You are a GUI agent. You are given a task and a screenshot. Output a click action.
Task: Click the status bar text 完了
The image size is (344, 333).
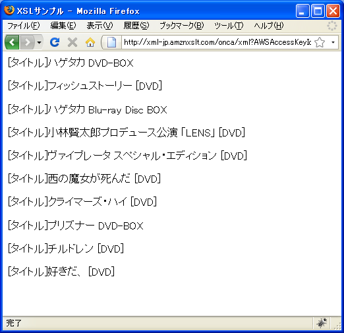[x=14, y=323]
